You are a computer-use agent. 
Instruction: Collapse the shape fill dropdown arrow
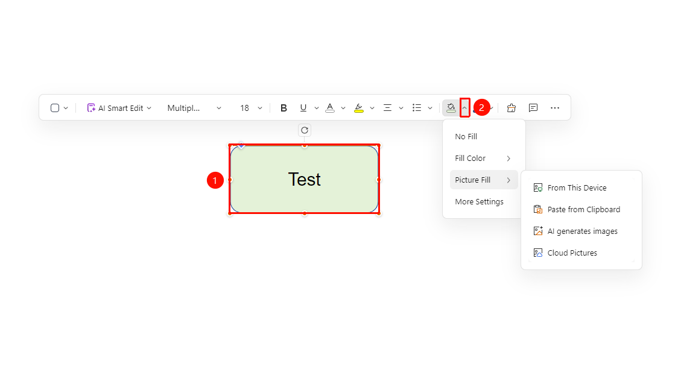465,108
